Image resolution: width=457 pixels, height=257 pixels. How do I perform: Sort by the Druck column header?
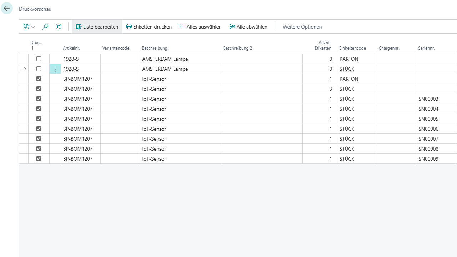pyautogui.click(x=36, y=43)
